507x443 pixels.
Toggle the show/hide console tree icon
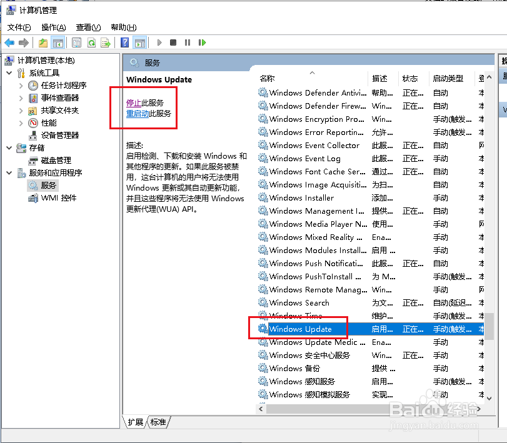58,42
